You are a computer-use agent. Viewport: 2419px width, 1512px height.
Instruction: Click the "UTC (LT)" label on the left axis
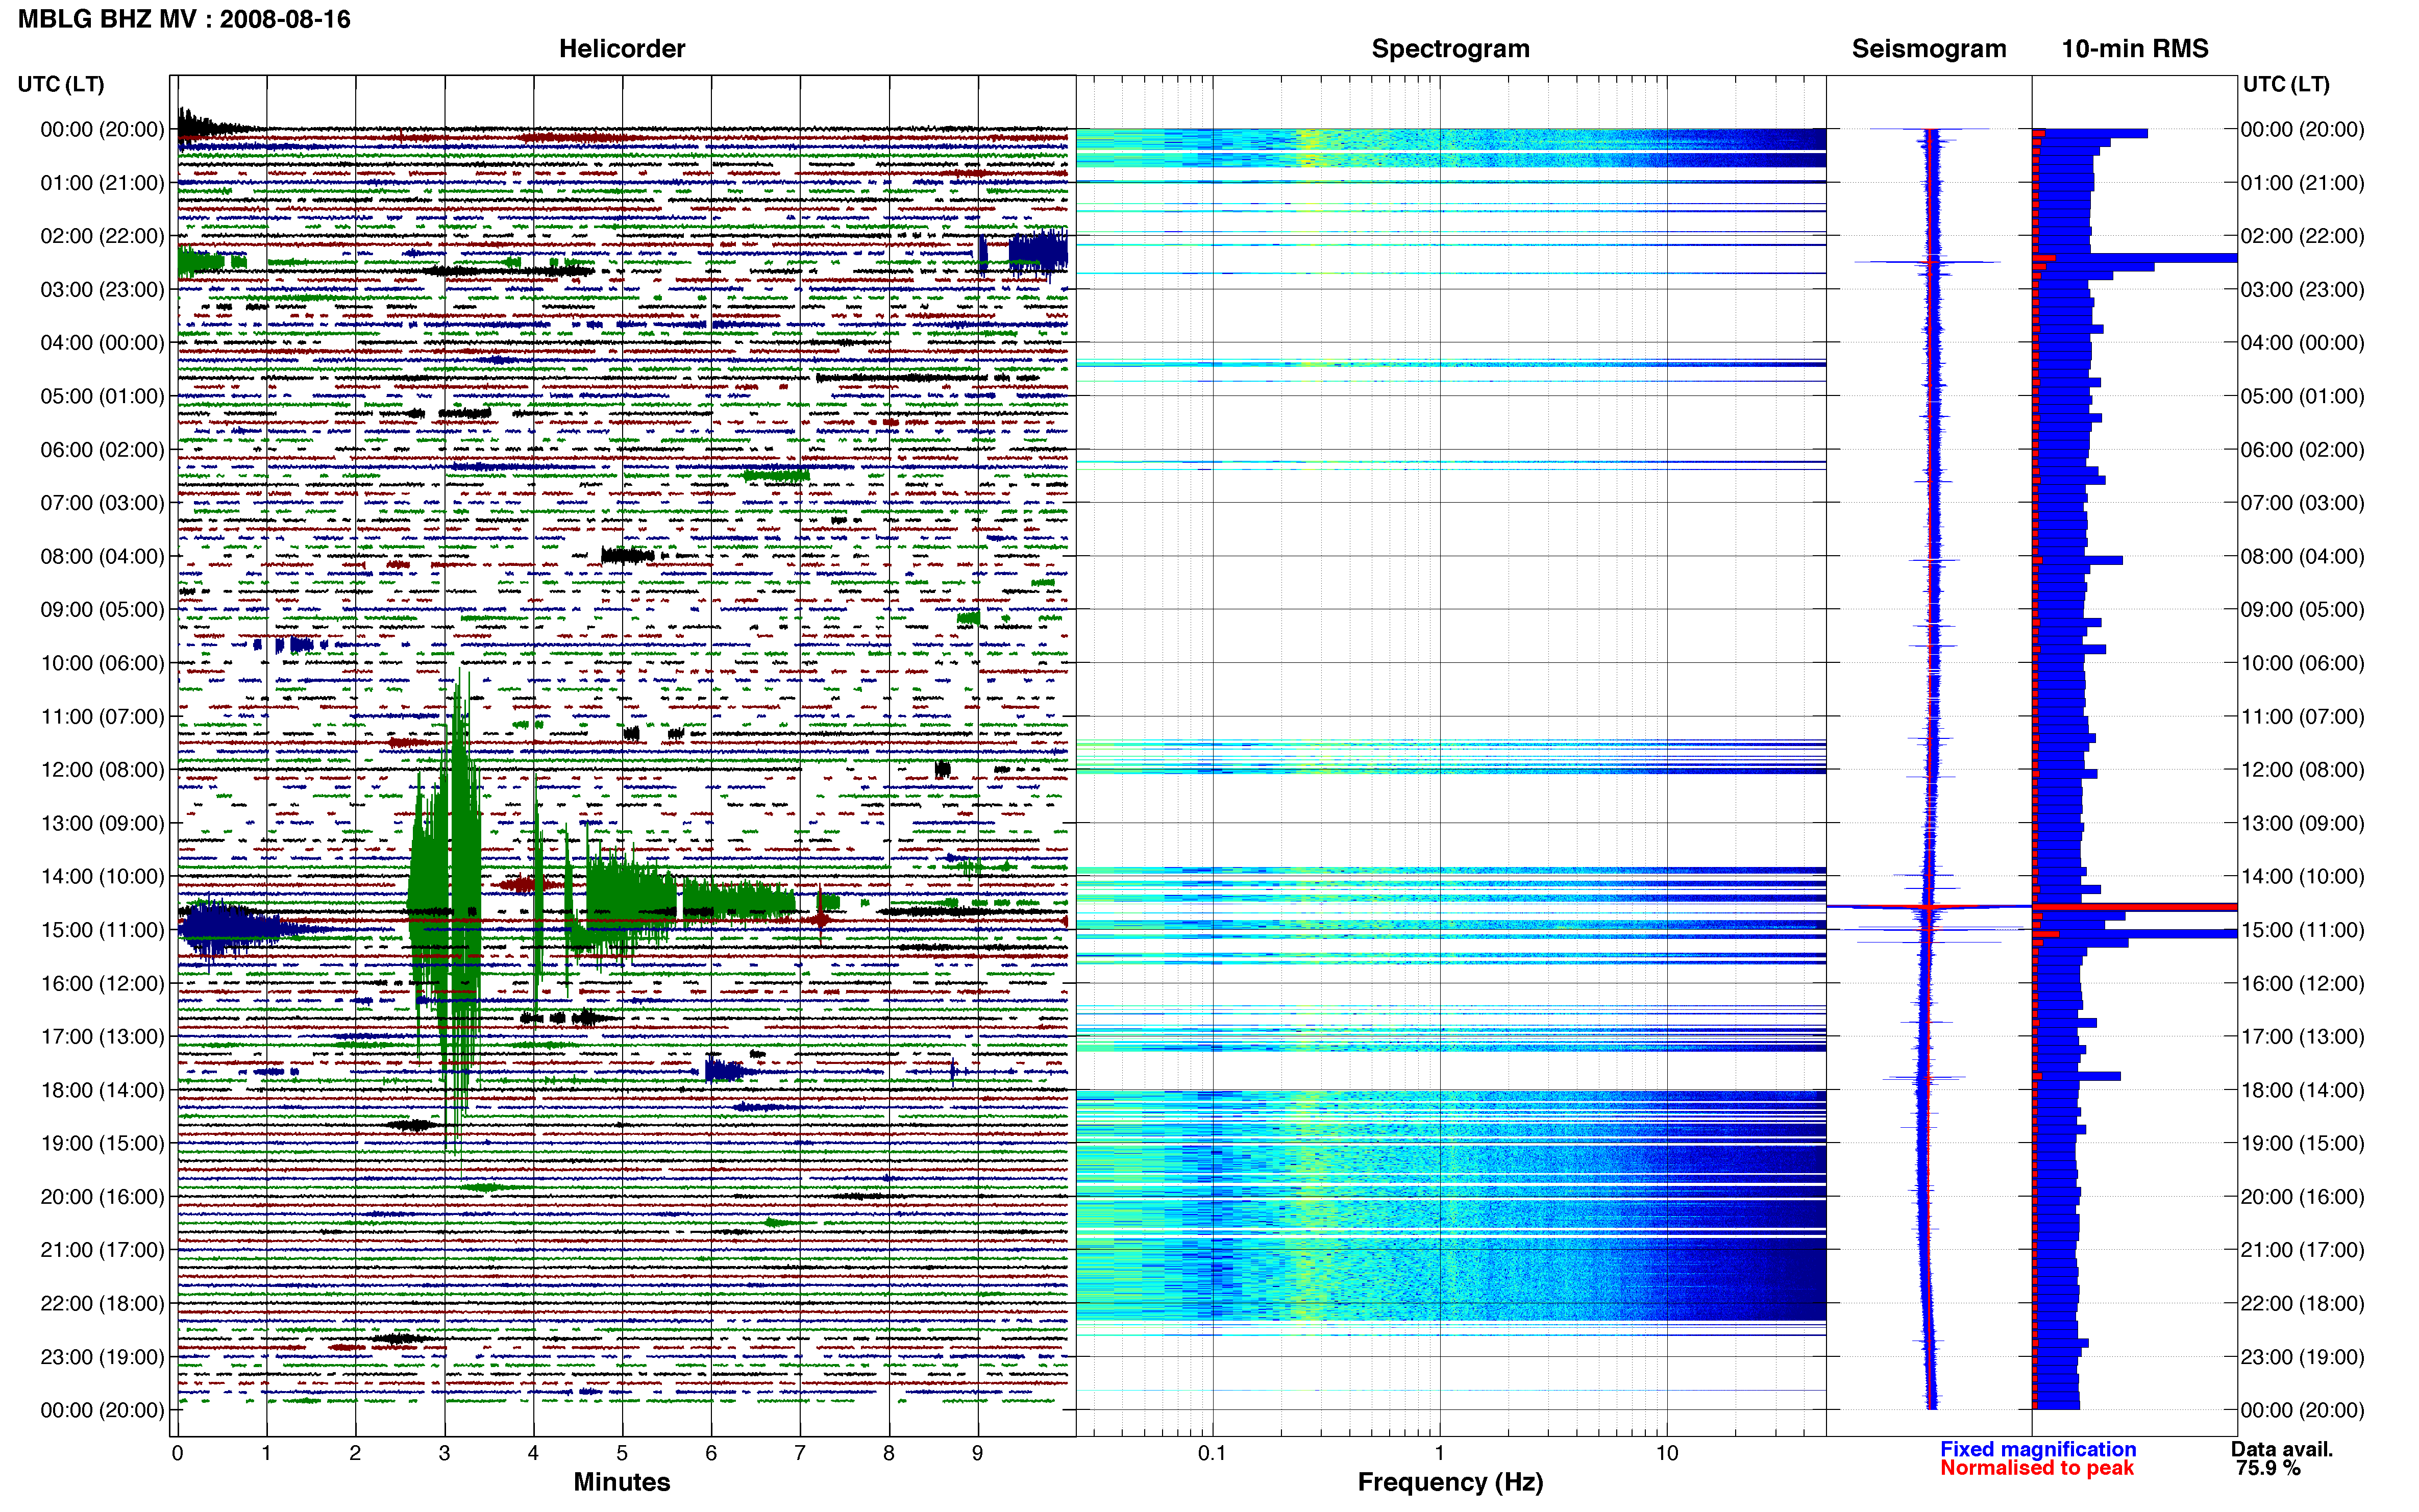pos(61,84)
